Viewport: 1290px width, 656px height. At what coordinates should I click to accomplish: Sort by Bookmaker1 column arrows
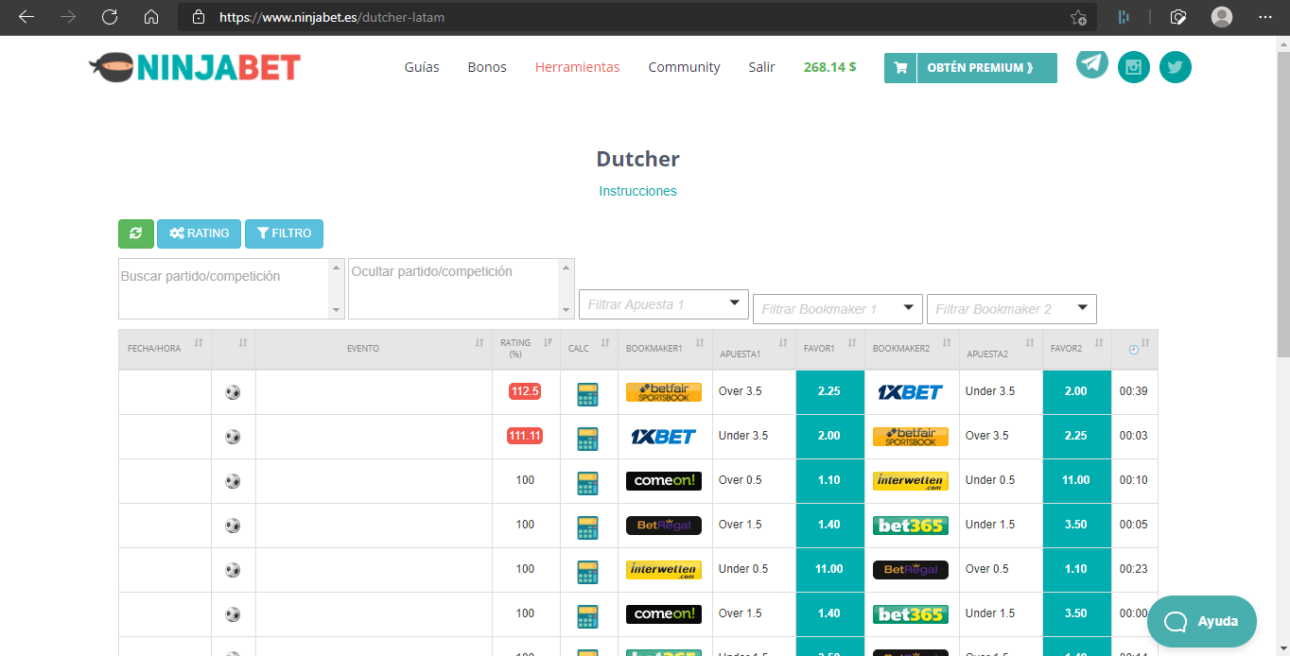tap(700, 343)
